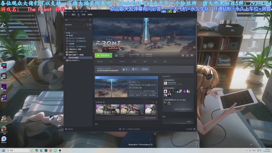
Task: Open the Steam menu in title bar
Action: pyautogui.click(x=69, y=12)
